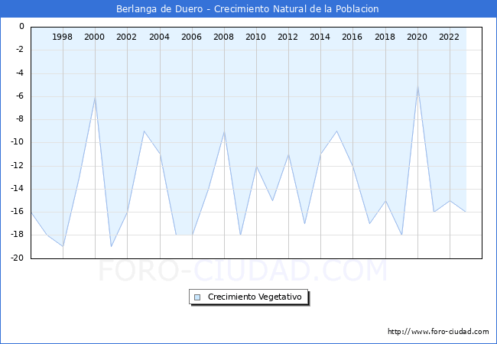Viewport: 497px width, 344px height.
Task: Click the -10 value on the y-axis
Action: (18, 142)
